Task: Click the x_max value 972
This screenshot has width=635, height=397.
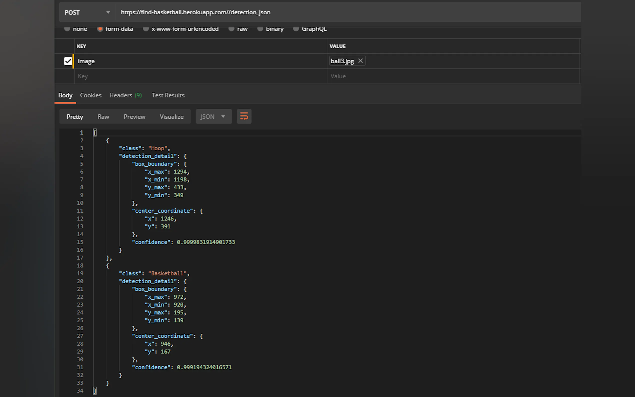Action: (x=178, y=297)
